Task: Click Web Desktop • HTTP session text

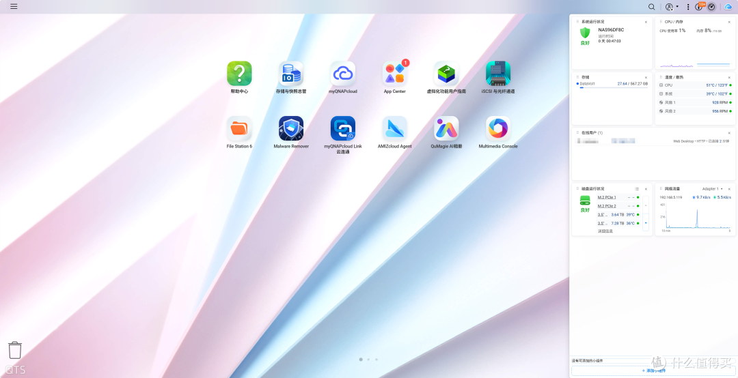Action: tap(702, 141)
